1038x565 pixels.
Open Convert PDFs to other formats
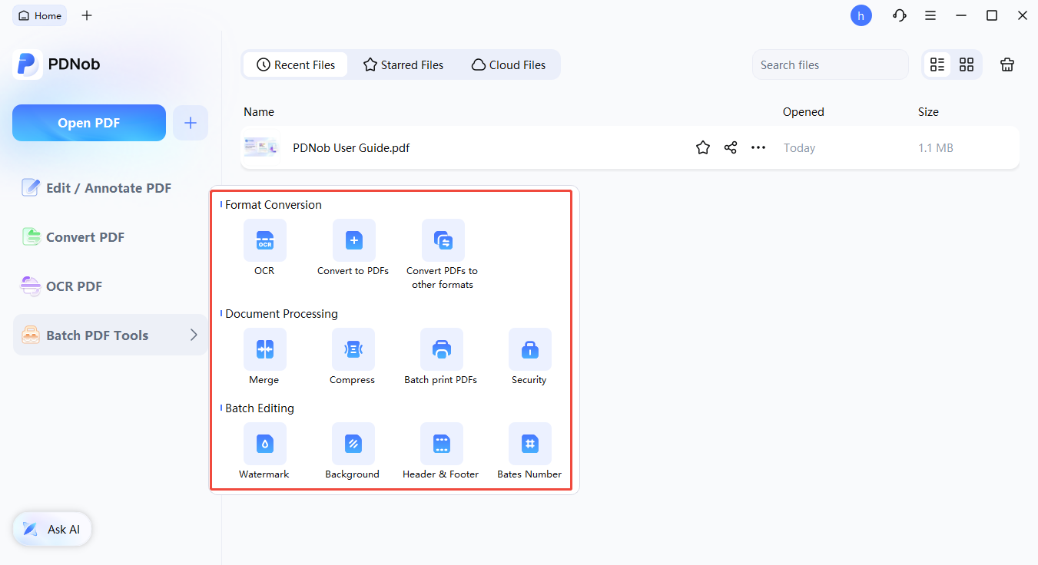pyautogui.click(x=443, y=240)
